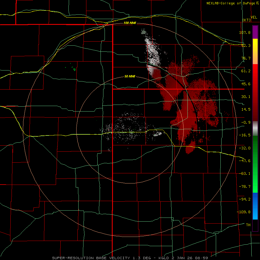The width and height of the screenshot is (260, 260).
Task: Select the -78.7 velocity scale value
Action: [x=245, y=187]
